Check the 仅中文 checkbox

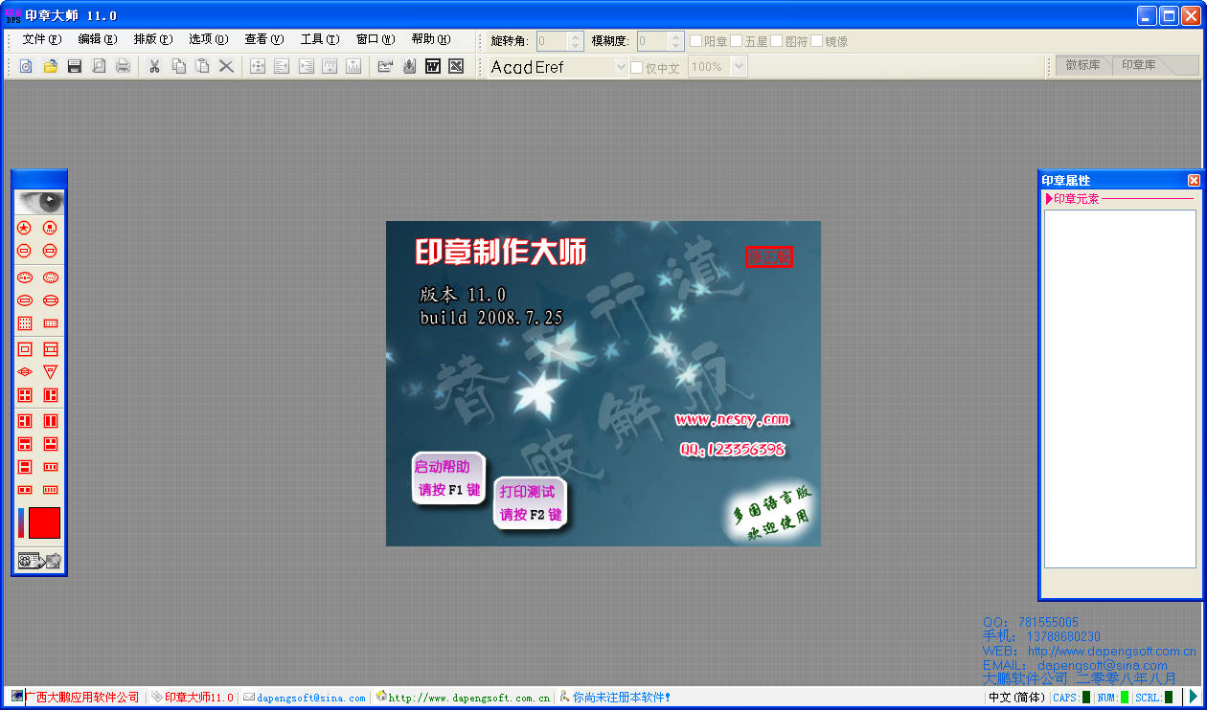(637, 67)
